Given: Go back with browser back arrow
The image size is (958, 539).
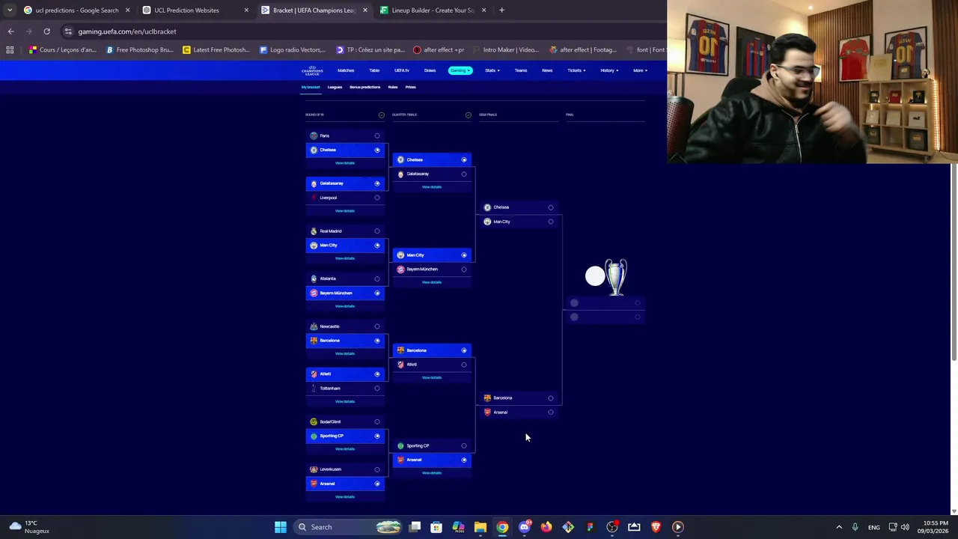Looking at the screenshot, I should (10, 31).
